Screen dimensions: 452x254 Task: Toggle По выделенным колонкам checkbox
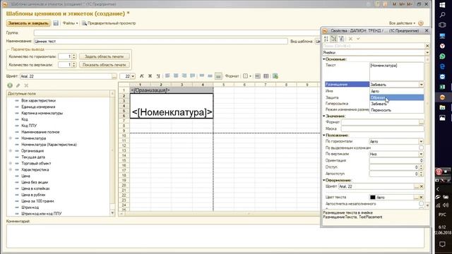pyautogui.click(x=421, y=147)
